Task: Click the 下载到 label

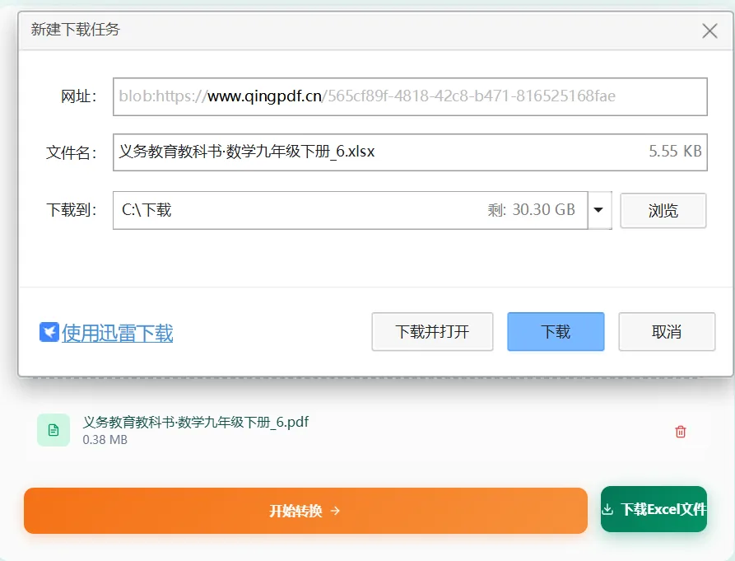Action: 72,210
